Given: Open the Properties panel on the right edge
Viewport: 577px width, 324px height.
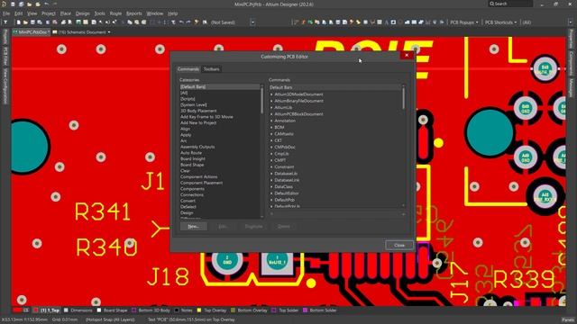Looking at the screenshot, I should pyautogui.click(x=571, y=38).
